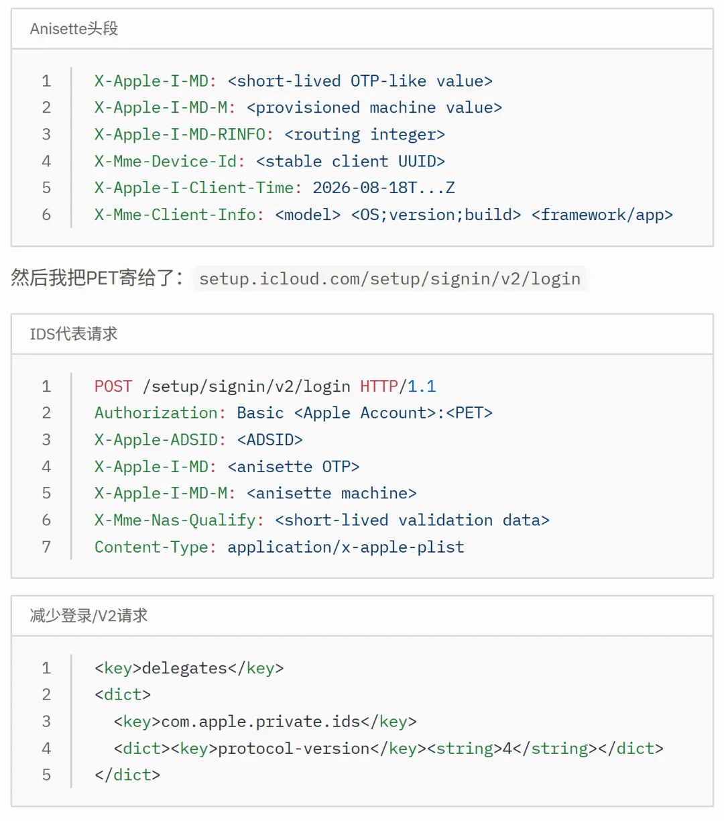Click the X-Mme-Nas-Qualify validation data line

[322, 521]
